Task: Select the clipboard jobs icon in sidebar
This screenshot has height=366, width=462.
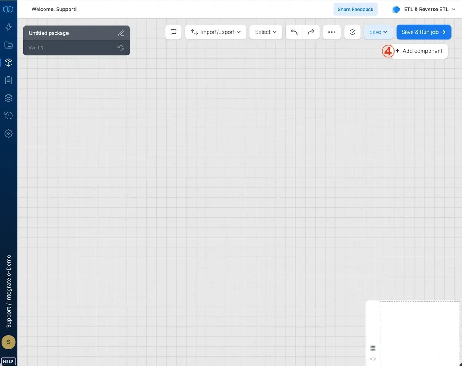Action: pos(8,80)
